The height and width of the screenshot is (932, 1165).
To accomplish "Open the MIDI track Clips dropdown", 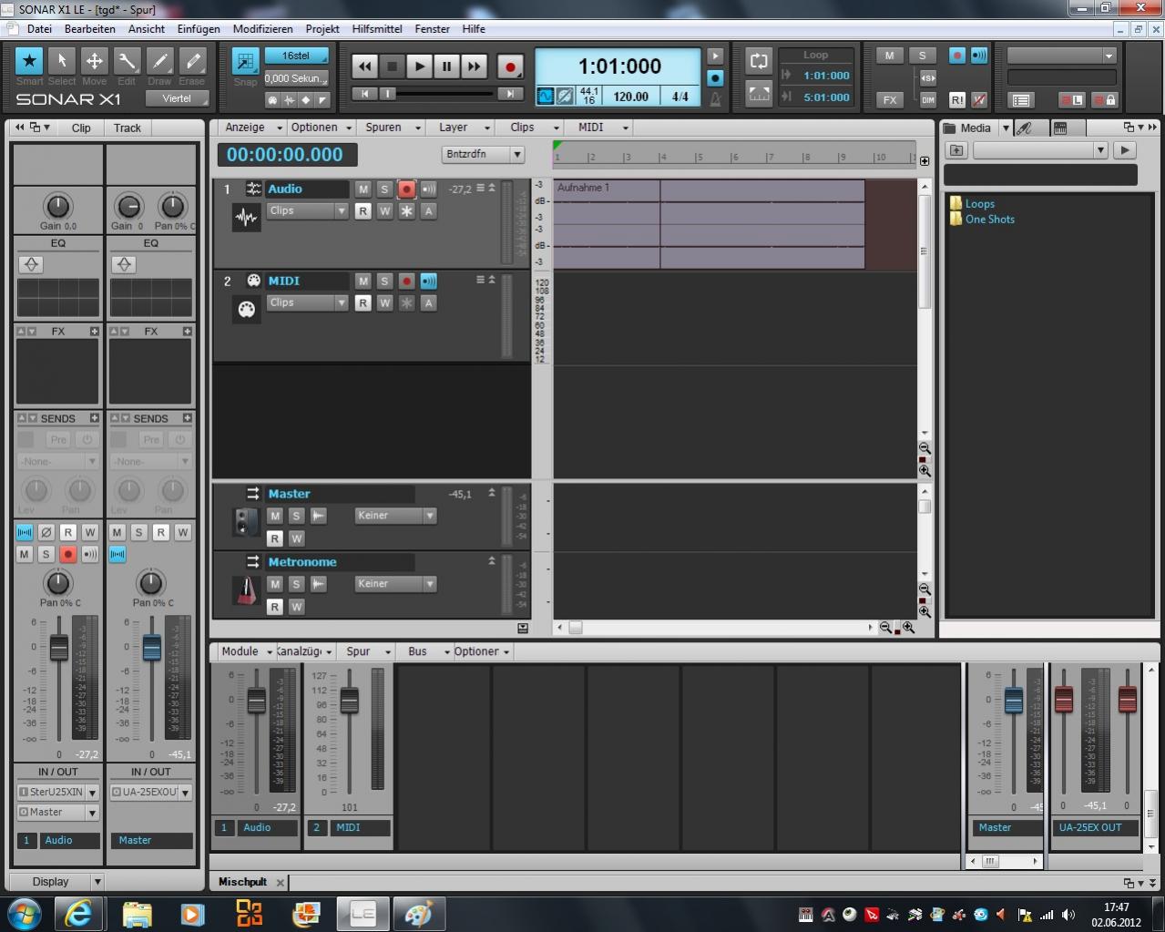I will tap(308, 303).
